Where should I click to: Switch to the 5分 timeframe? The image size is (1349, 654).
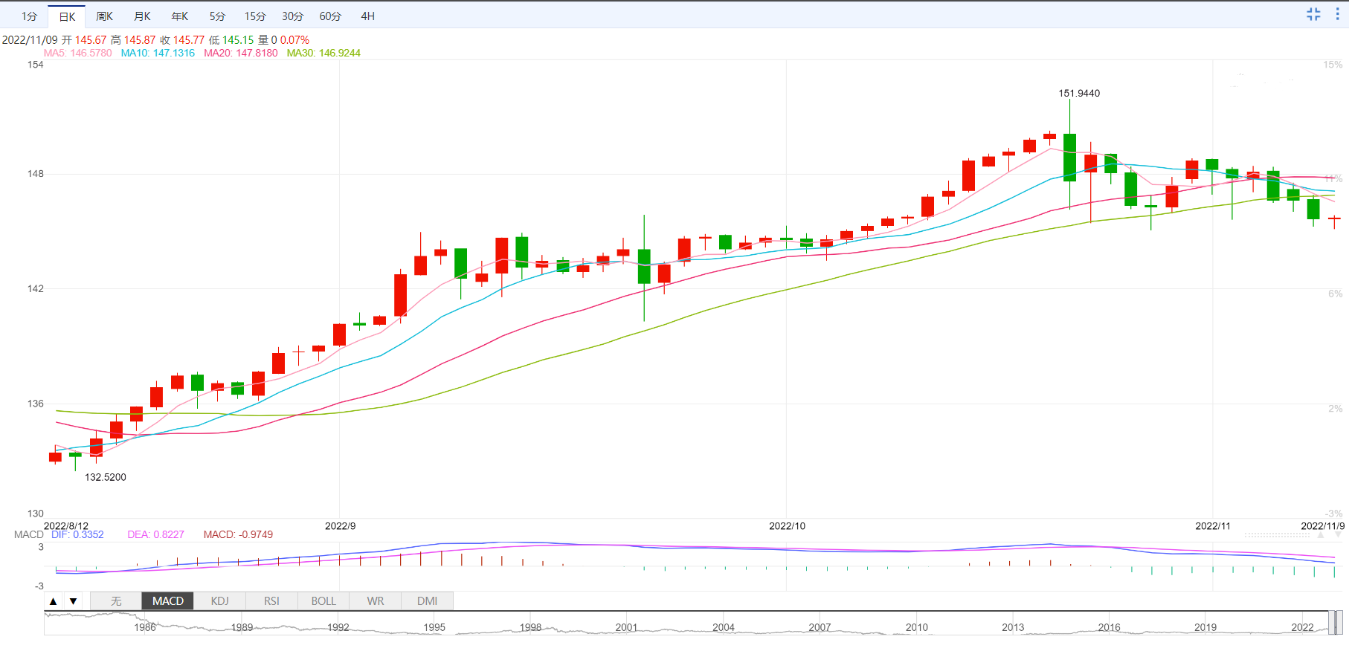click(x=217, y=16)
